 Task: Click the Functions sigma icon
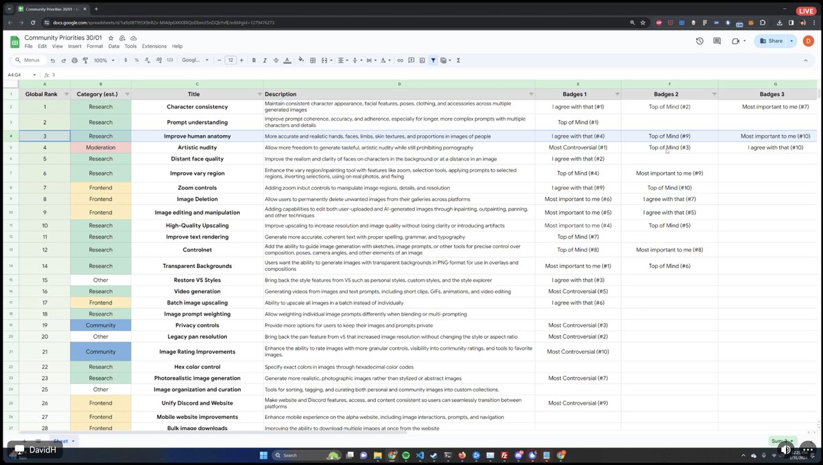coord(458,60)
